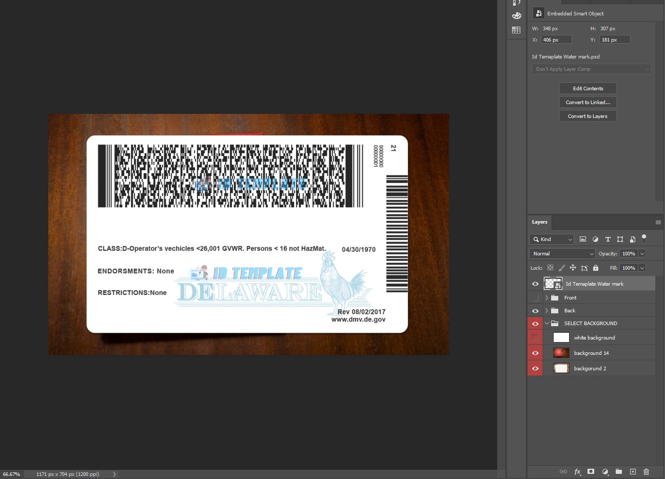
Task: Select the backgorund 2 layer thumbnail
Action: [x=561, y=368]
